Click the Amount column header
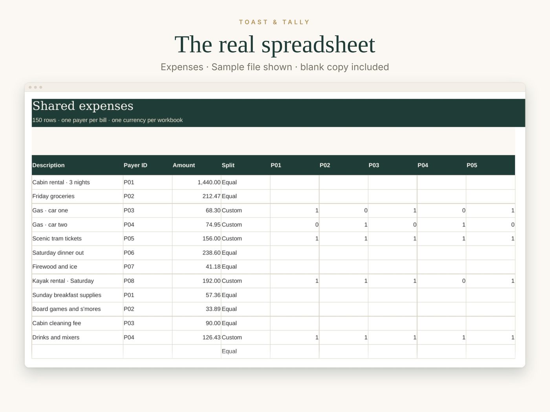Viewport: 550px width, 412px height. click(x=197, y=165)
